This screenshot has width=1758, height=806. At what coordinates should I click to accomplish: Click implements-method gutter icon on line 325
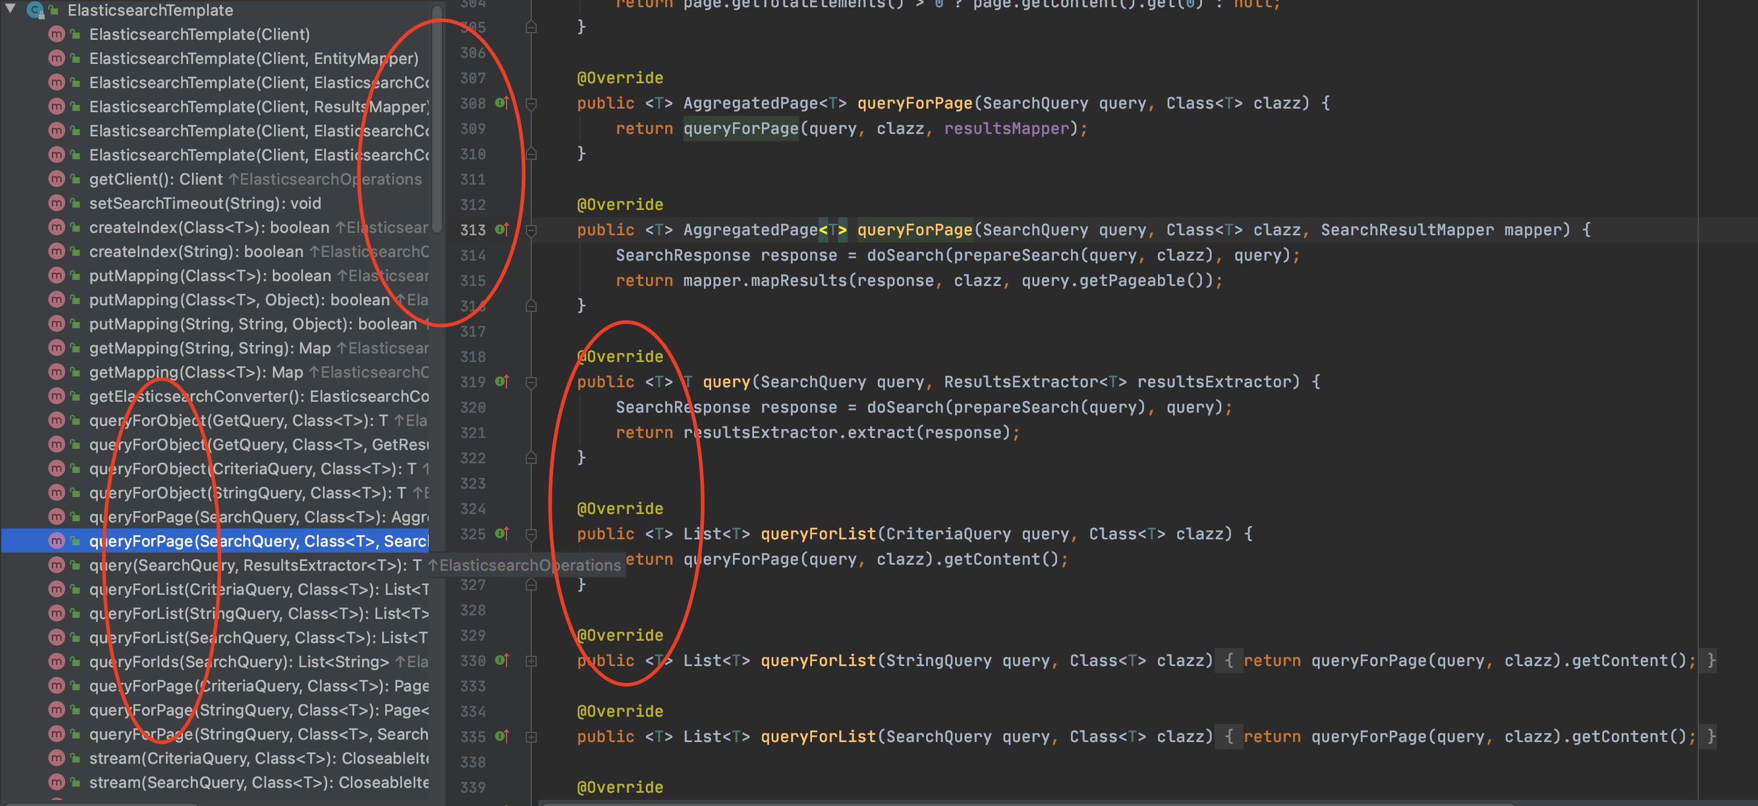(x=502, y=534)
